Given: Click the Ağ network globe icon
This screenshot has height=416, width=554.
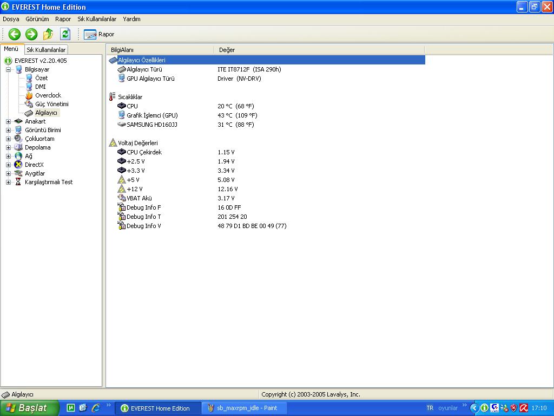Looking at the screenshot, I should click(18, 156).
